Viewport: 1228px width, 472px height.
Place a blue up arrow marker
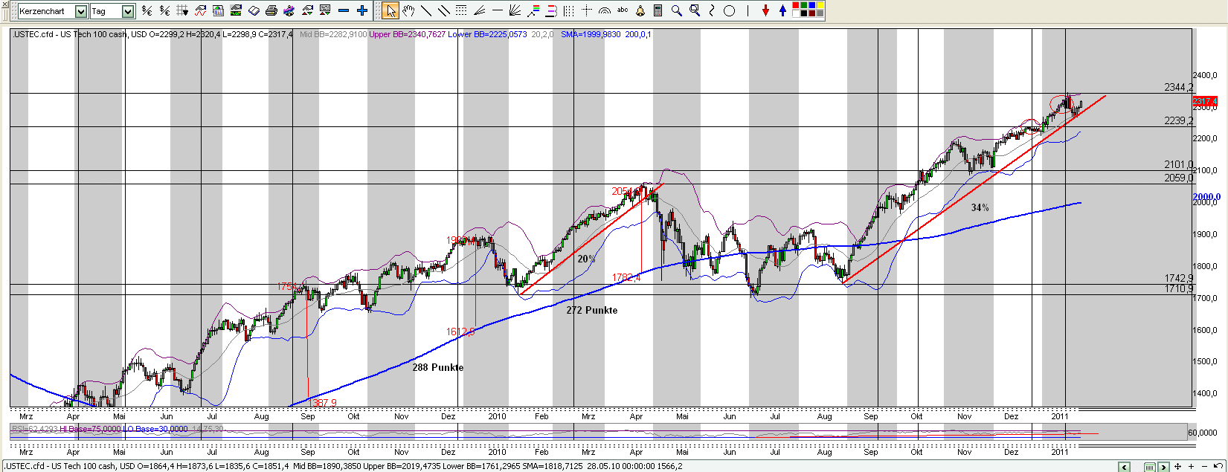[782, 10]
